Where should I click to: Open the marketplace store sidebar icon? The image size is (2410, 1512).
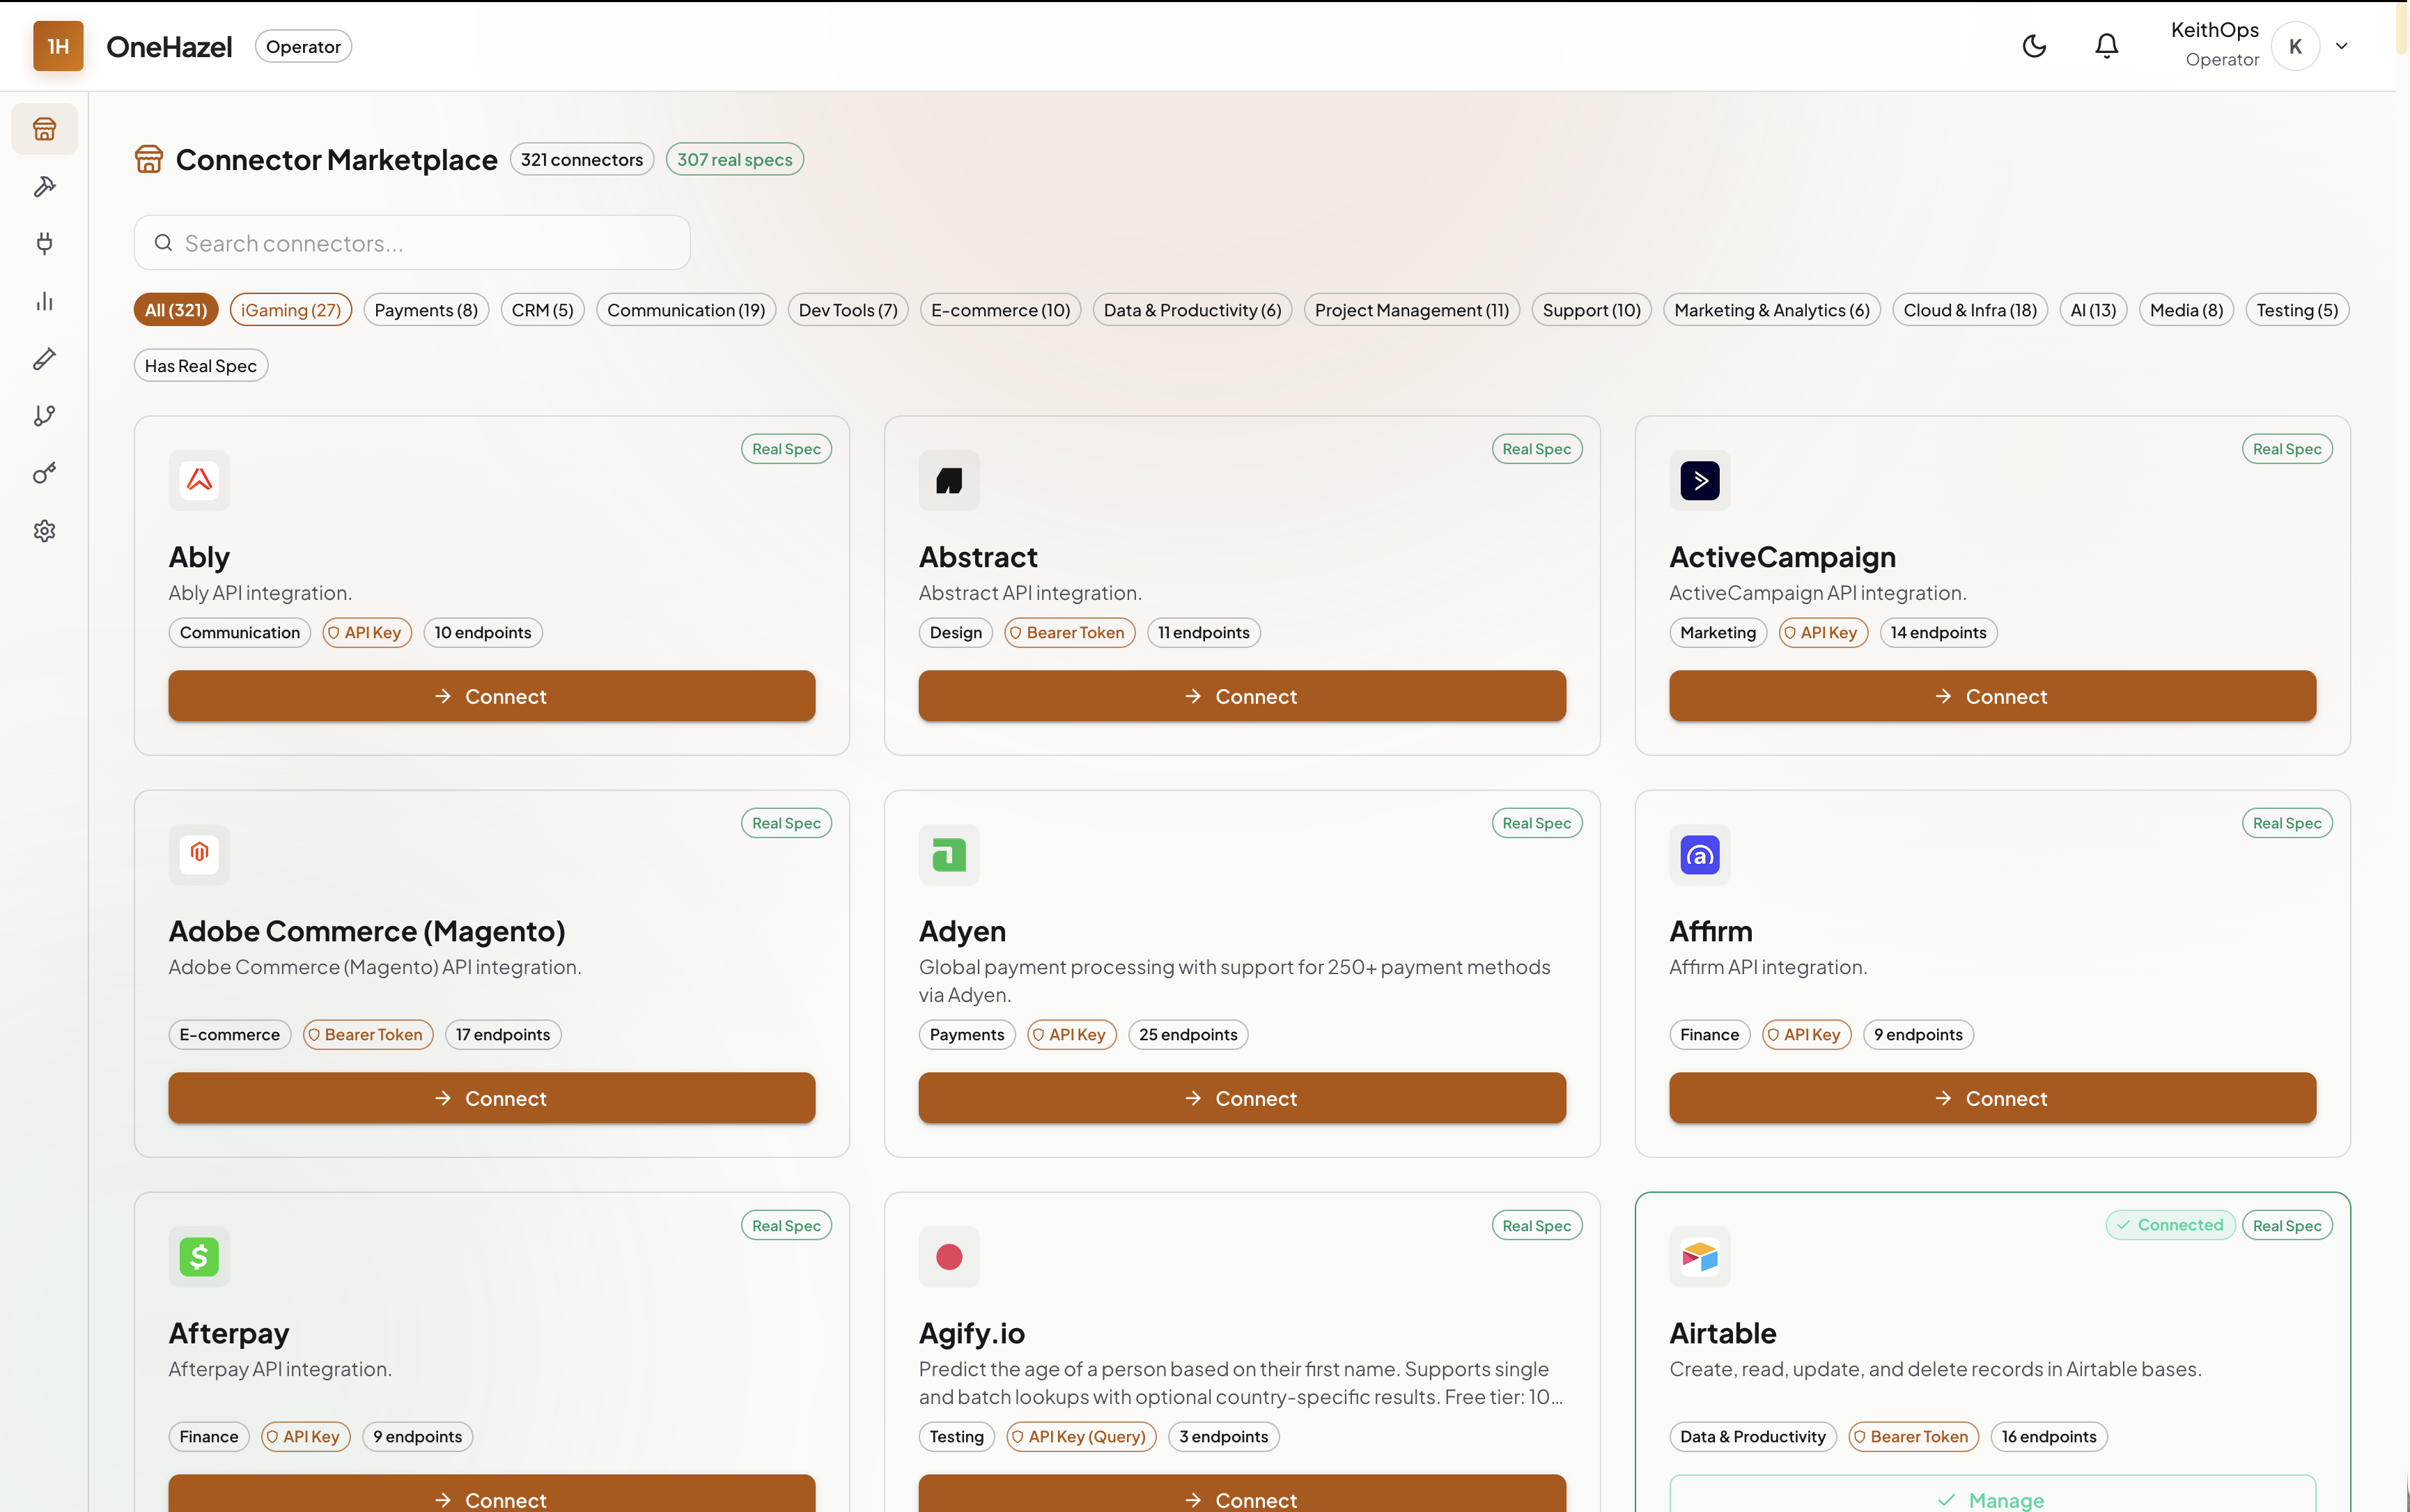pos(44,129)
